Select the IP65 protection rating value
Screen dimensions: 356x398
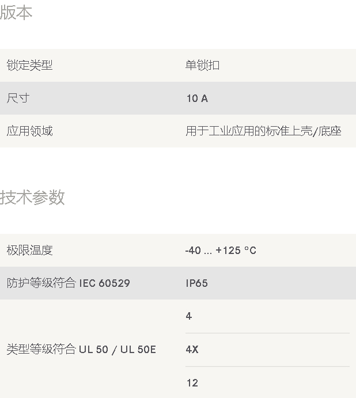coord(196,283)
